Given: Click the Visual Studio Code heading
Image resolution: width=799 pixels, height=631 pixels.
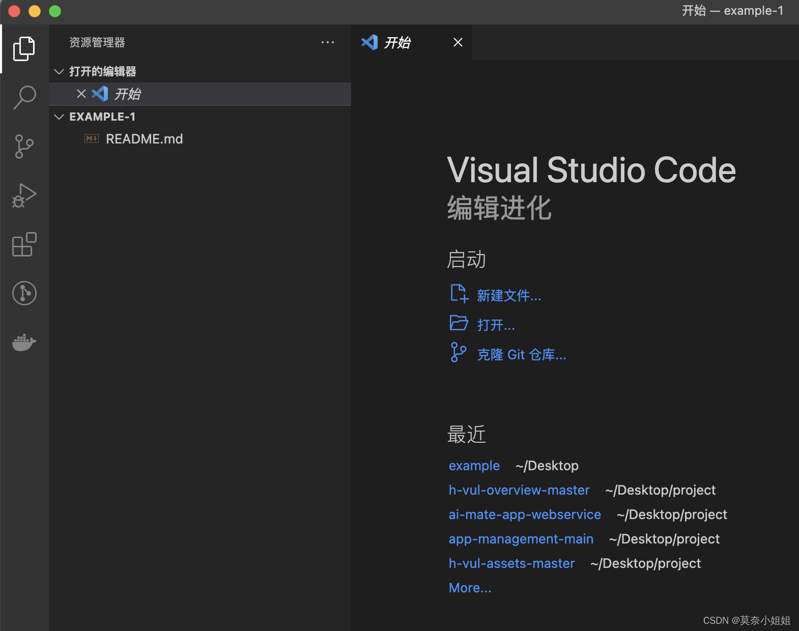Looking at the screenshot, I should [x=591, y=169].
